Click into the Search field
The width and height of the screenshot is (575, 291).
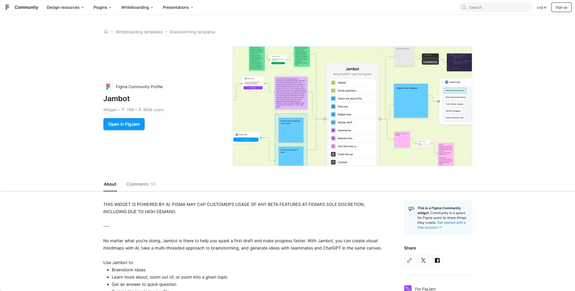[x=497, y=7]
